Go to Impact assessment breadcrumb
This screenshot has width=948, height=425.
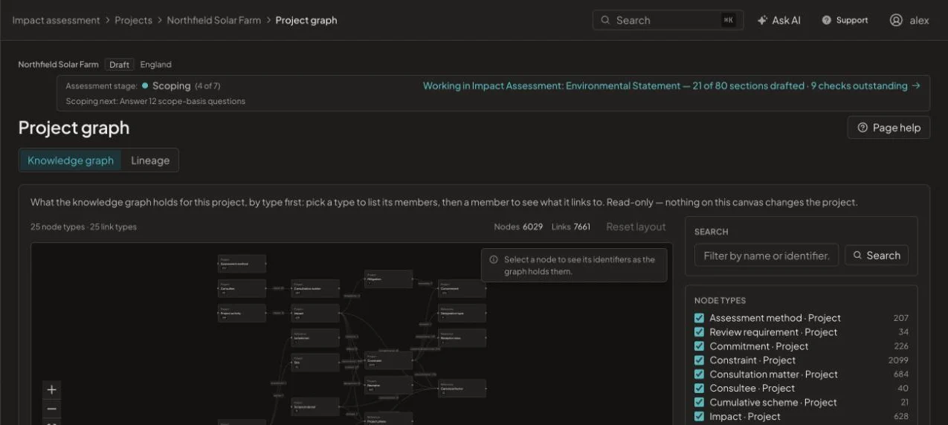(x=56, y=20)
